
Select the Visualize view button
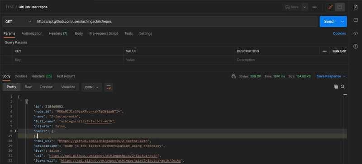[x=68, y=87]
